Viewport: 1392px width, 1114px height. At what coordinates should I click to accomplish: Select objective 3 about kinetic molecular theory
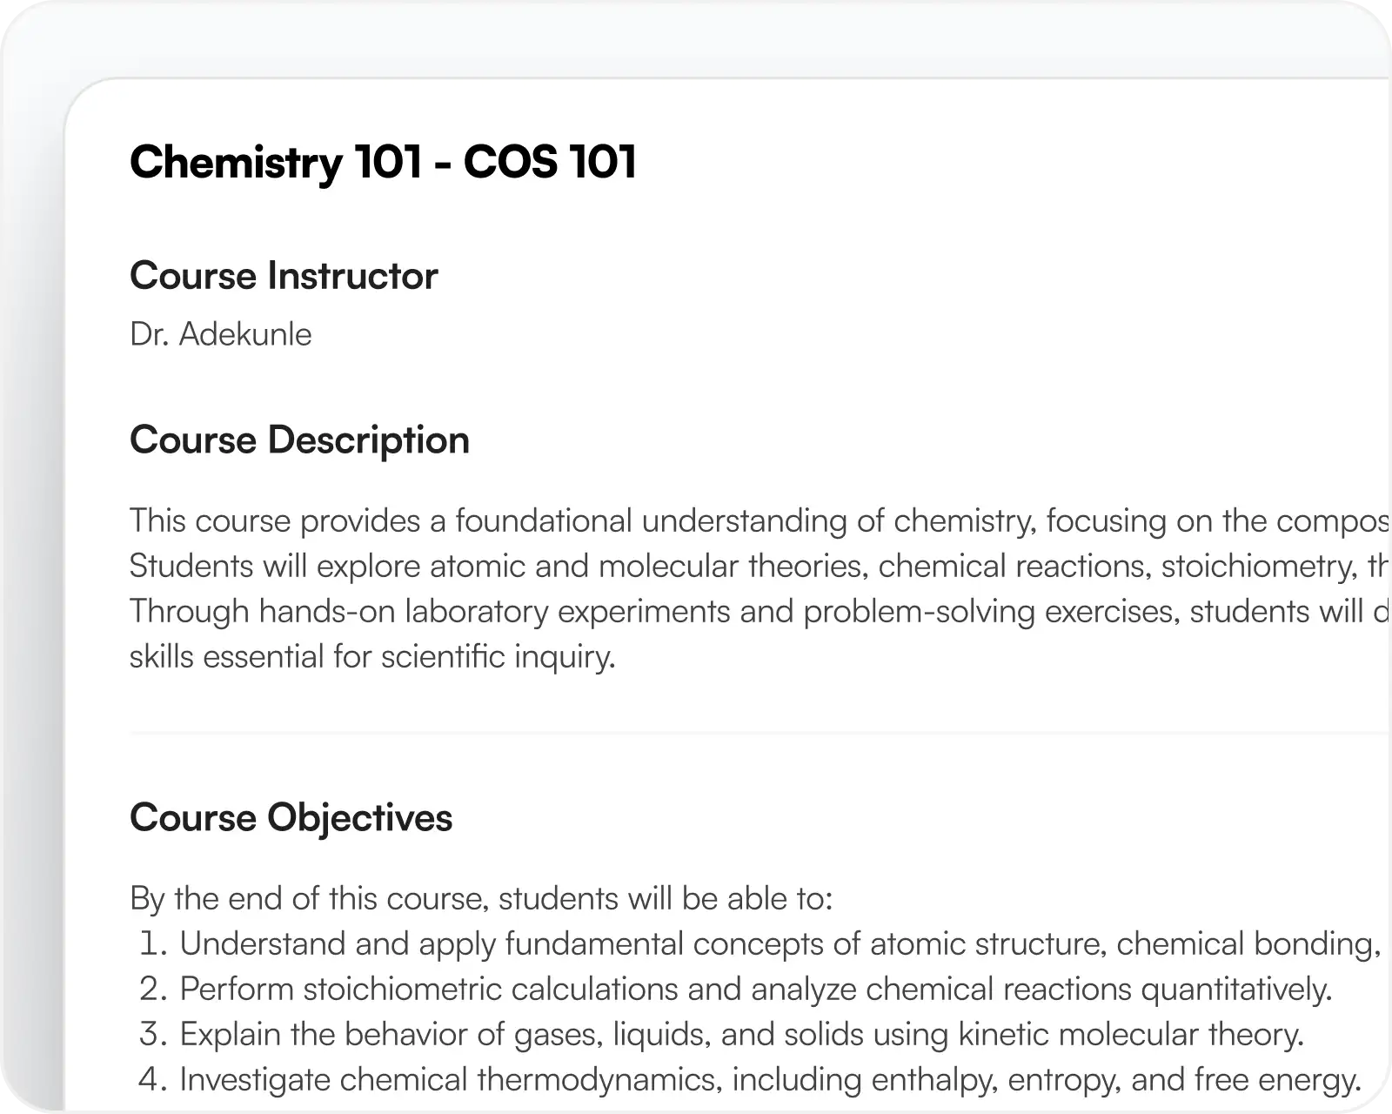tap(741, 1034)
